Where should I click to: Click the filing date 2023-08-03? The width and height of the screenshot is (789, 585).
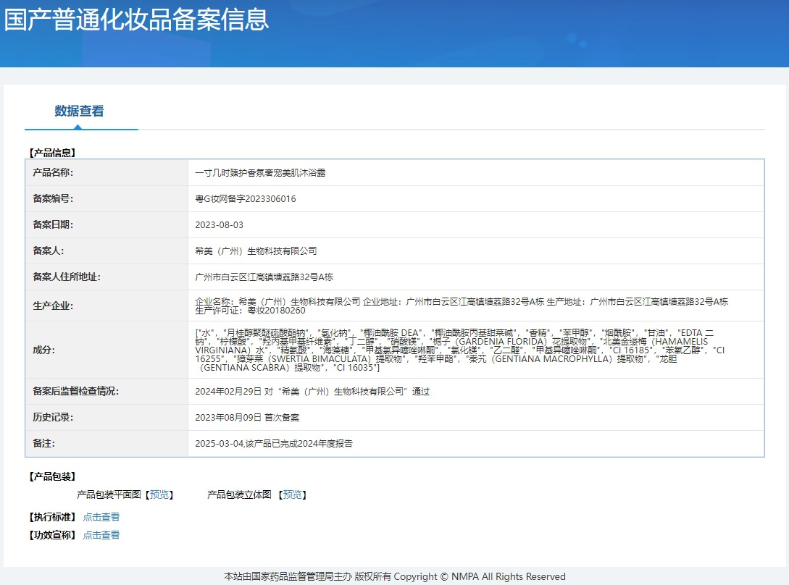click(220, 225)
